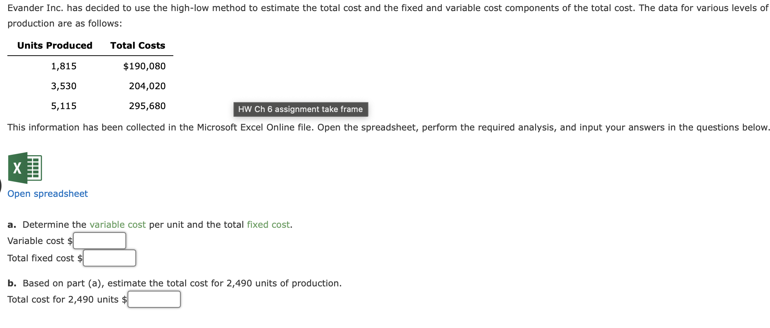Open the spreadsheet via the Excel file icon
This screenshot has width=770, height=328.
pos(25,168)
